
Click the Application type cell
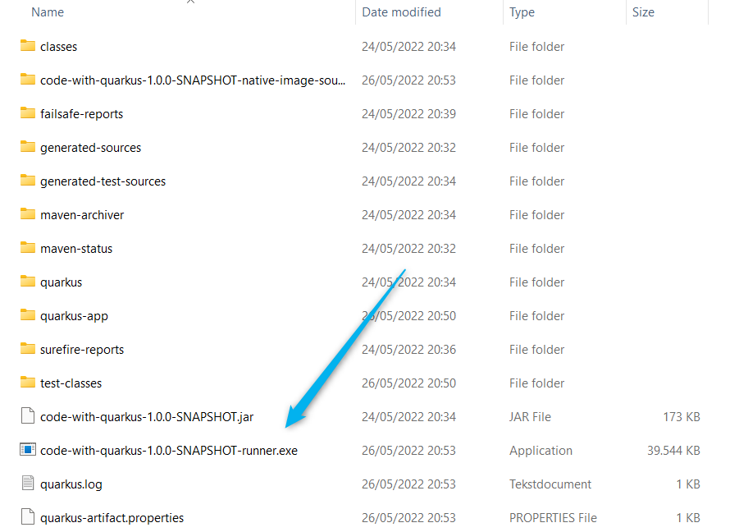pos(541,451)
